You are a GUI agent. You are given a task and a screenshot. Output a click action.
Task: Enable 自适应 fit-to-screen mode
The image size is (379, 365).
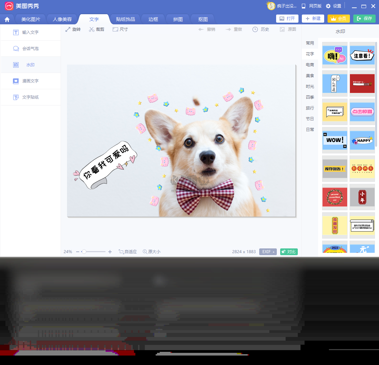coord(127,251)
